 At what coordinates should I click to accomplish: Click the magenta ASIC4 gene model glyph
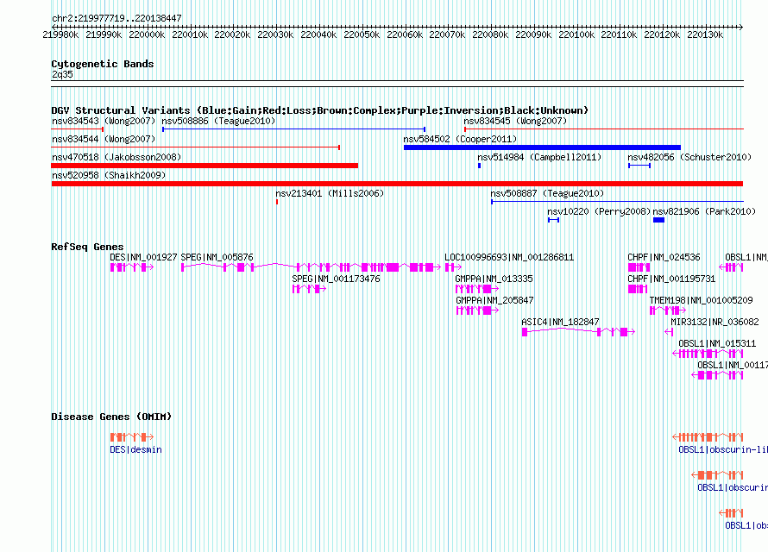click(x=578, y=332)
